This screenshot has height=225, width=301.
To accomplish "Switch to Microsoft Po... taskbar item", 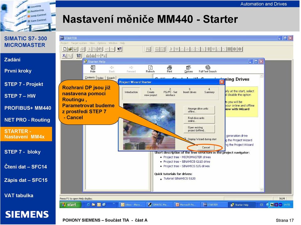I will click(x=187, y=205).
